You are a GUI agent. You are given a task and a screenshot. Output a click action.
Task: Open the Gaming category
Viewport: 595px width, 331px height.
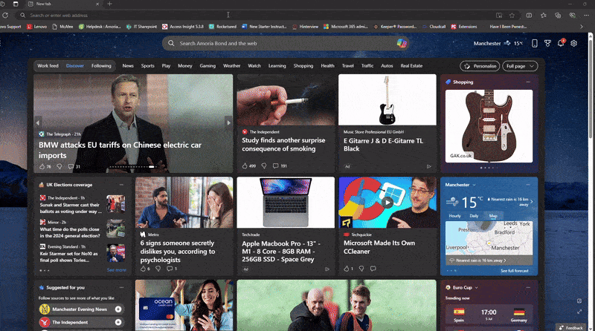tap(208, 66)
